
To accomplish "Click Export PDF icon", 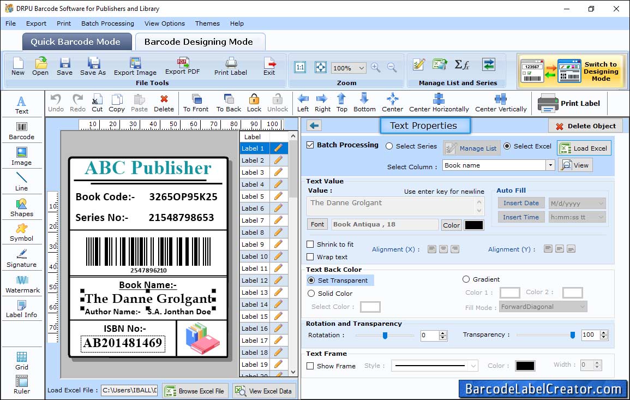I will point(182,67).
